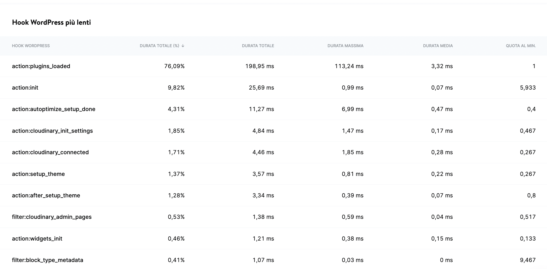
Task: Select the action:init hook row
Action: pos(25,88)
